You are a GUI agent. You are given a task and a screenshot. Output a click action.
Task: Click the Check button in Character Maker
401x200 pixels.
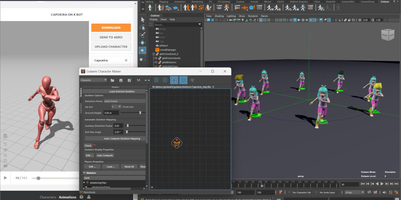pos(88,145)
